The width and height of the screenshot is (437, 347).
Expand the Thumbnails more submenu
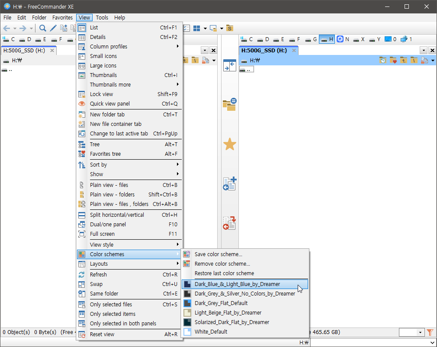pyautogui.click(x=130, y=84)
